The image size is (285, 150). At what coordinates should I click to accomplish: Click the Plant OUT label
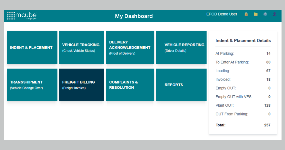[225, 105]
